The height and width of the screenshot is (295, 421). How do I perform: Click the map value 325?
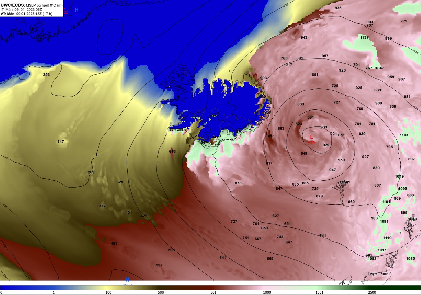pyautogui.click(x=120, y=182)
